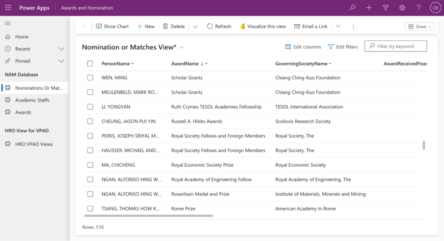Select the WEN, MING row checkbox
The width and height of the screenshot is (444, 241).
(90, 78)
